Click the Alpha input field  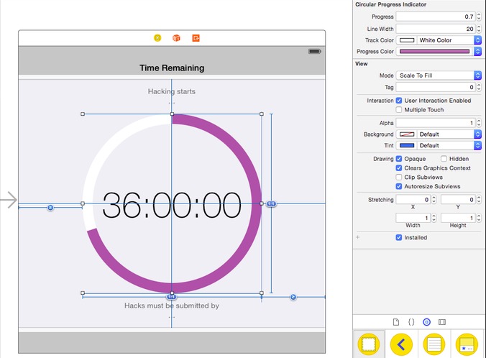coord(436,123)
